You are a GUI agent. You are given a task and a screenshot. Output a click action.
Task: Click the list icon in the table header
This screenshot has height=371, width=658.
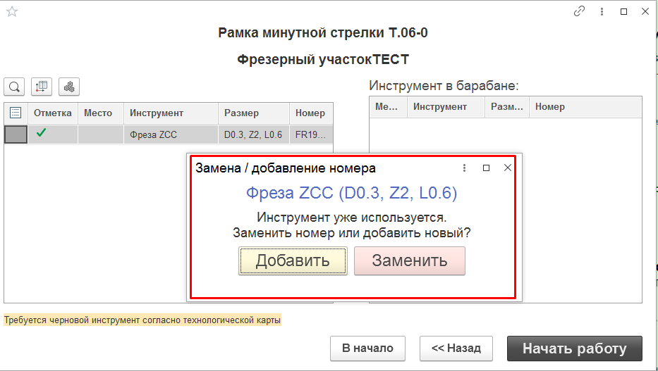pos(16,113)
